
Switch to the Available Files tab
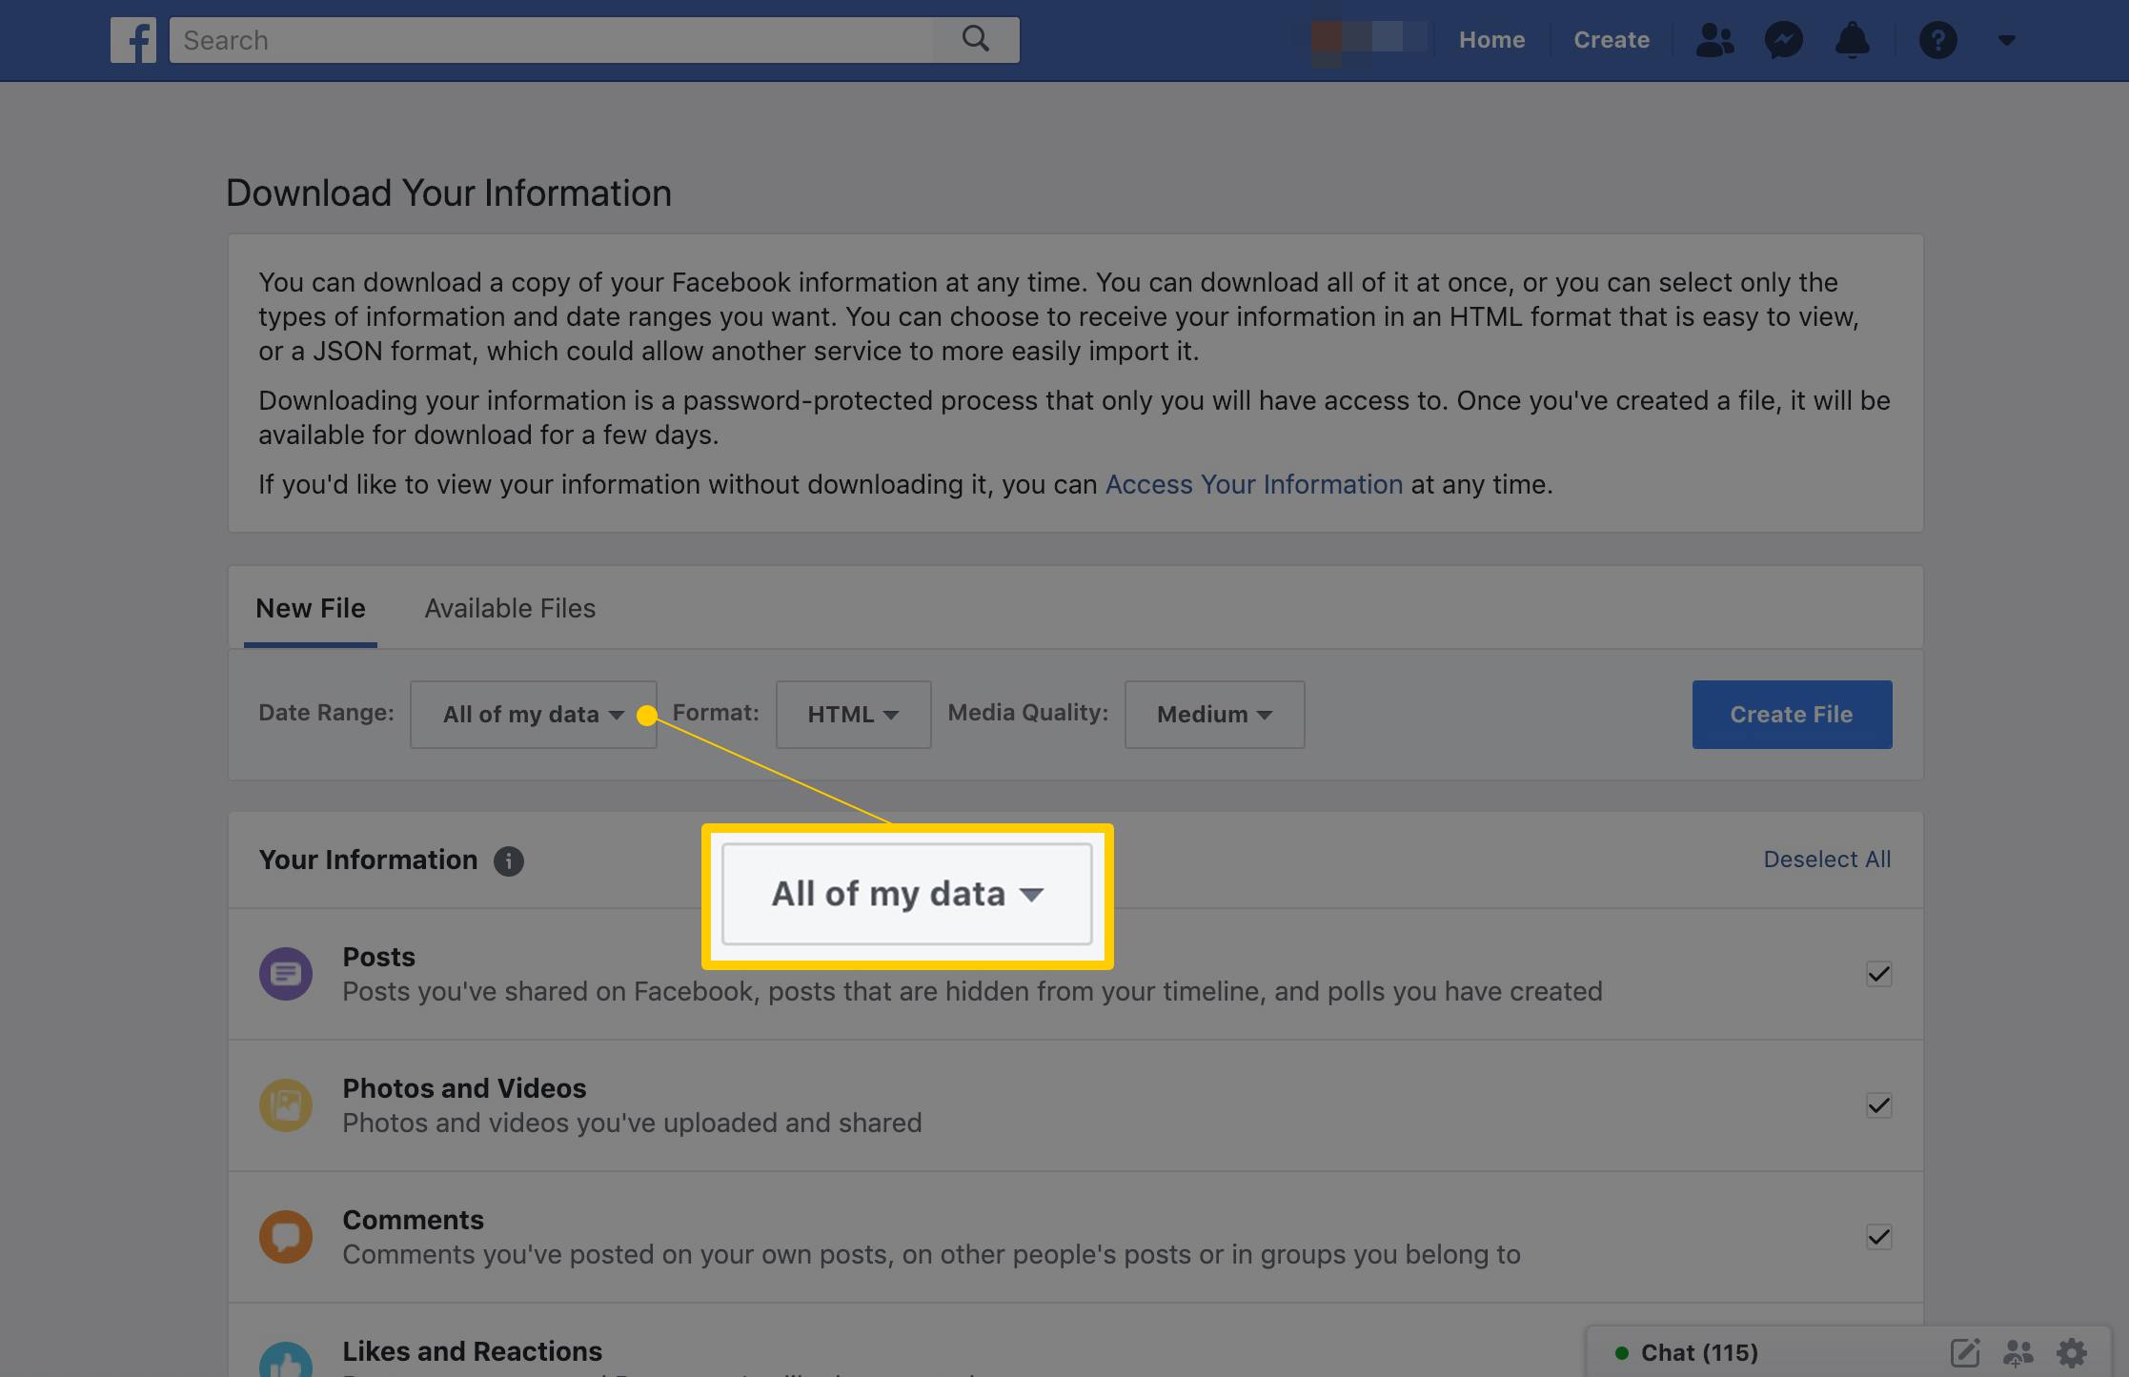point(510,608)
